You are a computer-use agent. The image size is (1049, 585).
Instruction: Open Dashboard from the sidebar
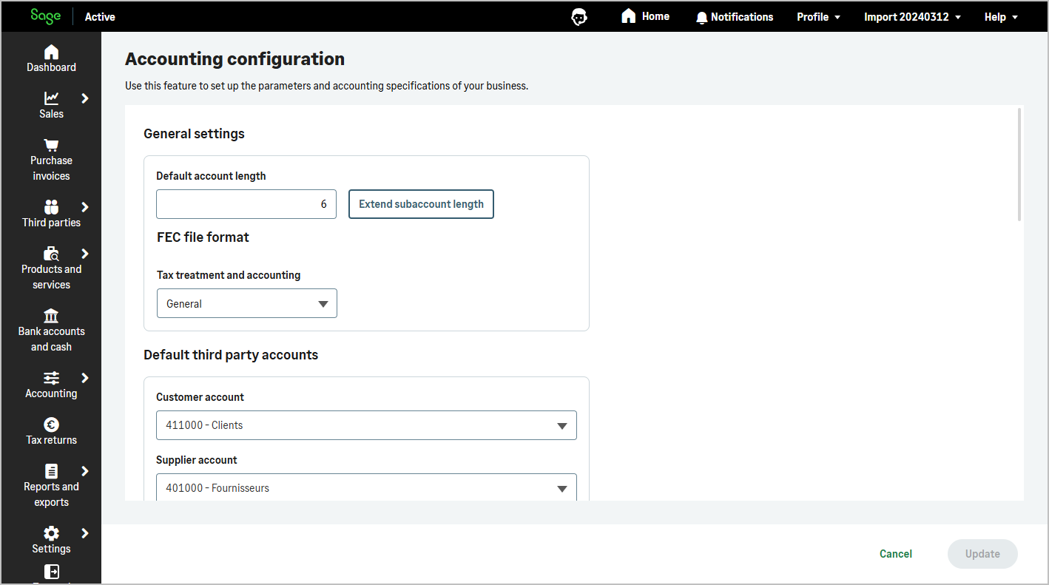pyautogui.click(x=51, y=59)
